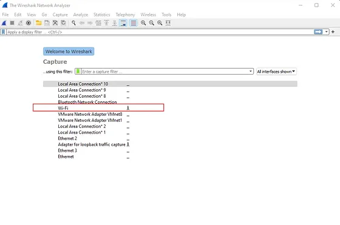Select Local Area Connection* 8 interface
This screenshot has height=225, width=340.
[170, 96]
